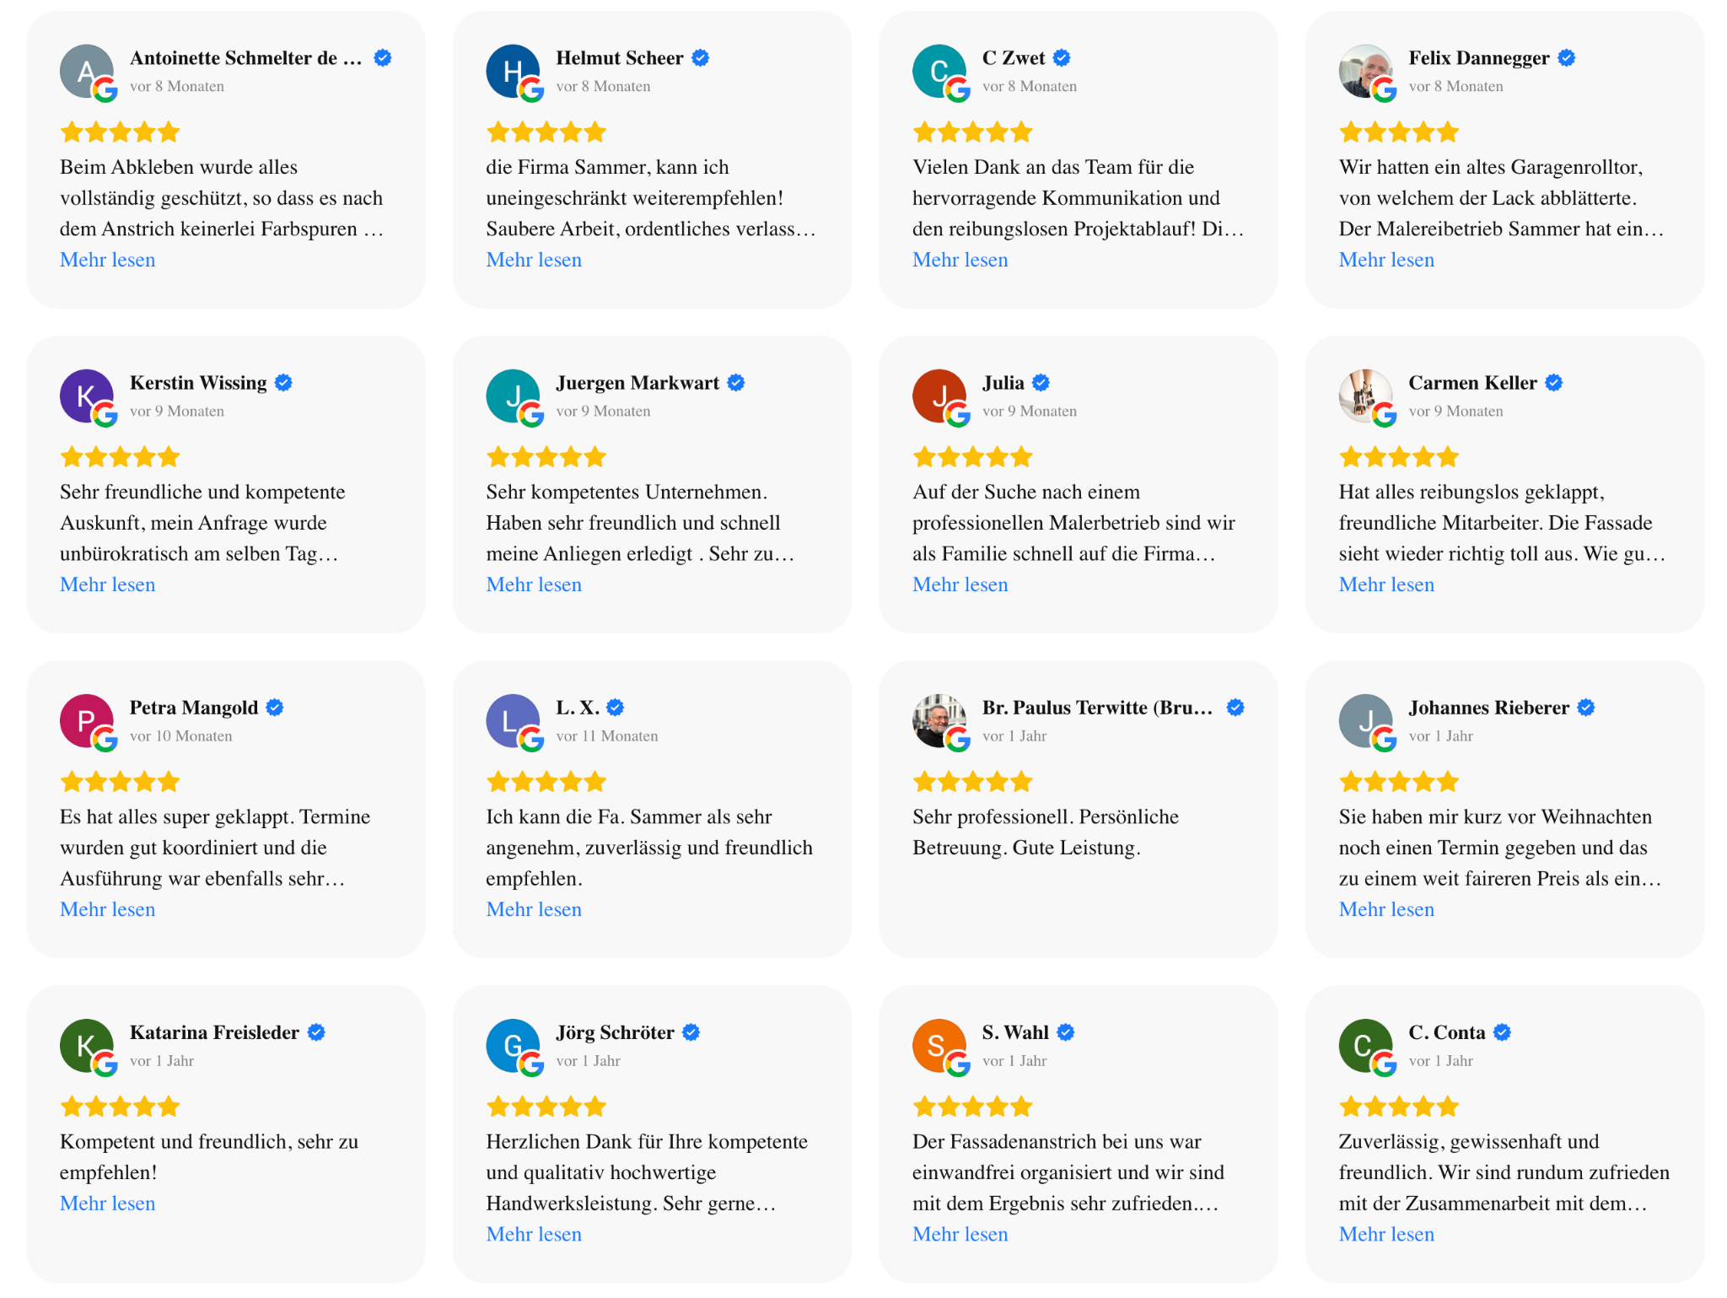Expand Julia's review via Mehr lesen
The height and width of the screenshot is (1298, 1727).
click(x=960, y=584)
